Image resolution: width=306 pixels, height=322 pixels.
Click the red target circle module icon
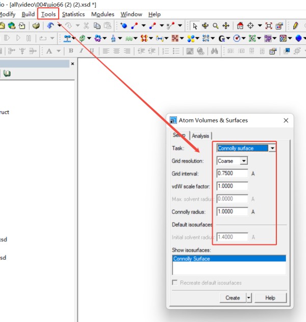(x=237, y=38)
